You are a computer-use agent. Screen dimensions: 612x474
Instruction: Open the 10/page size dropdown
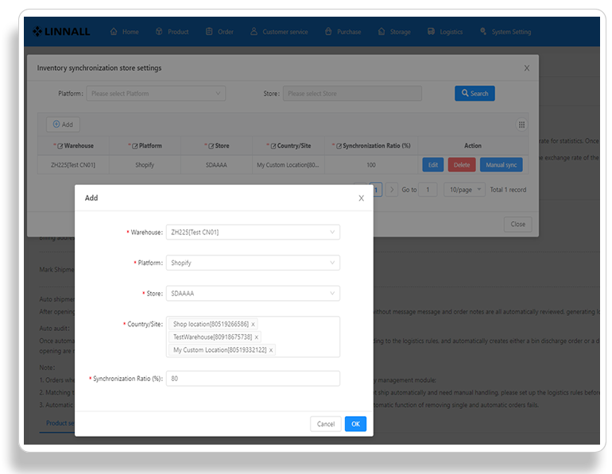pyautogui.click(x=464, y=190)
